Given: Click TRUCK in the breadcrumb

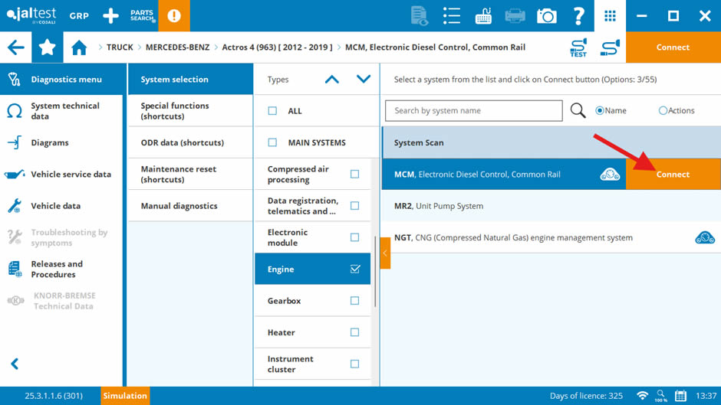Looking at the screenshot, I should click(x=120, y=47).
